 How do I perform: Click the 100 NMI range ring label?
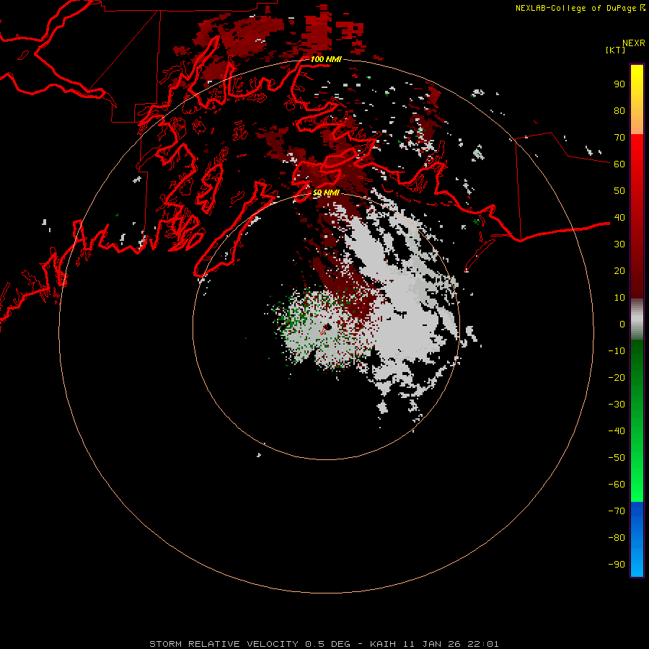point(326,59)
